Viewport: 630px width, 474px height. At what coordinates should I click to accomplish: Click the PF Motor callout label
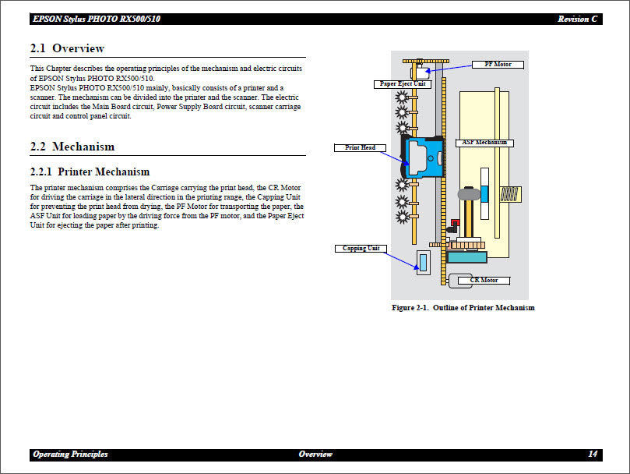pyautogui.click(x=498, y=64)
